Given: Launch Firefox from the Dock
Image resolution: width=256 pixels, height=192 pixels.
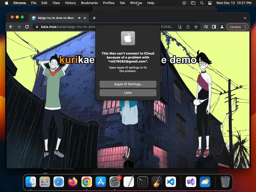Looking at the screenshot, I should click(x=73, y=181).
